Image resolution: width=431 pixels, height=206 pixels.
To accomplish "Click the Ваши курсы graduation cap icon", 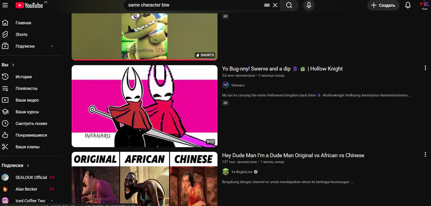I will [x=5, y=112].
